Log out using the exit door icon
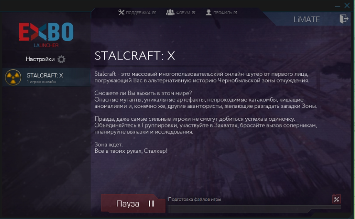Screen dimensions: 355x219 coord(344,19)
